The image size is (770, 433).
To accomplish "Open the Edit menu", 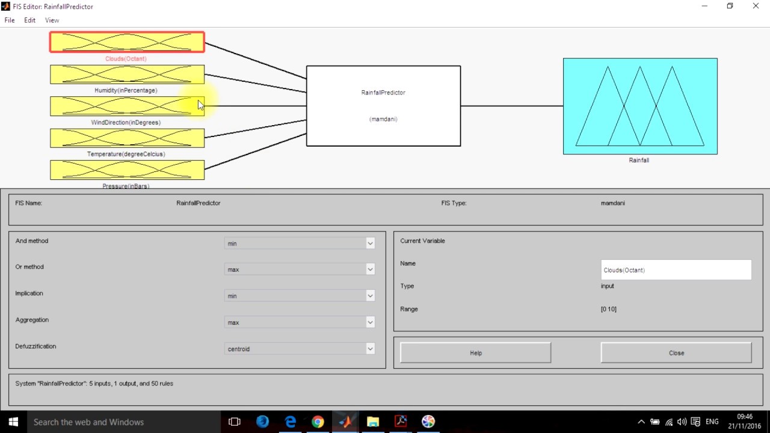I will pyautogui.click(x=29, y=20).
